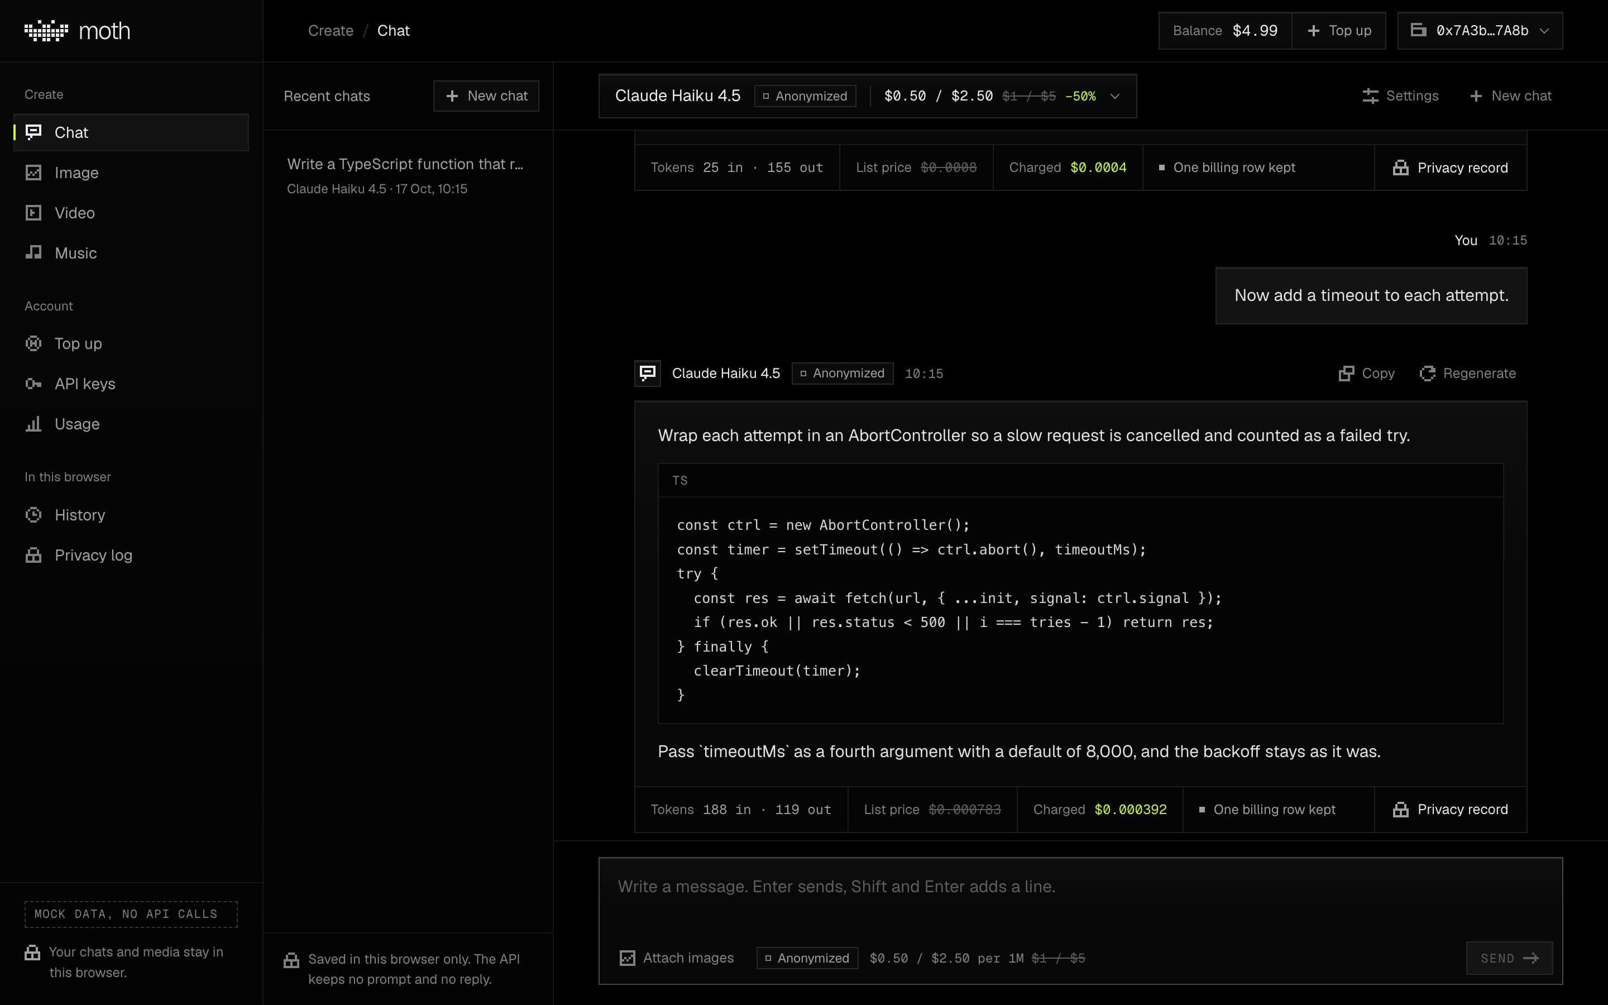
Task: Click the Tokens 188 in 119 out cell
Action: pyautogui.click(x=741, y=810)
